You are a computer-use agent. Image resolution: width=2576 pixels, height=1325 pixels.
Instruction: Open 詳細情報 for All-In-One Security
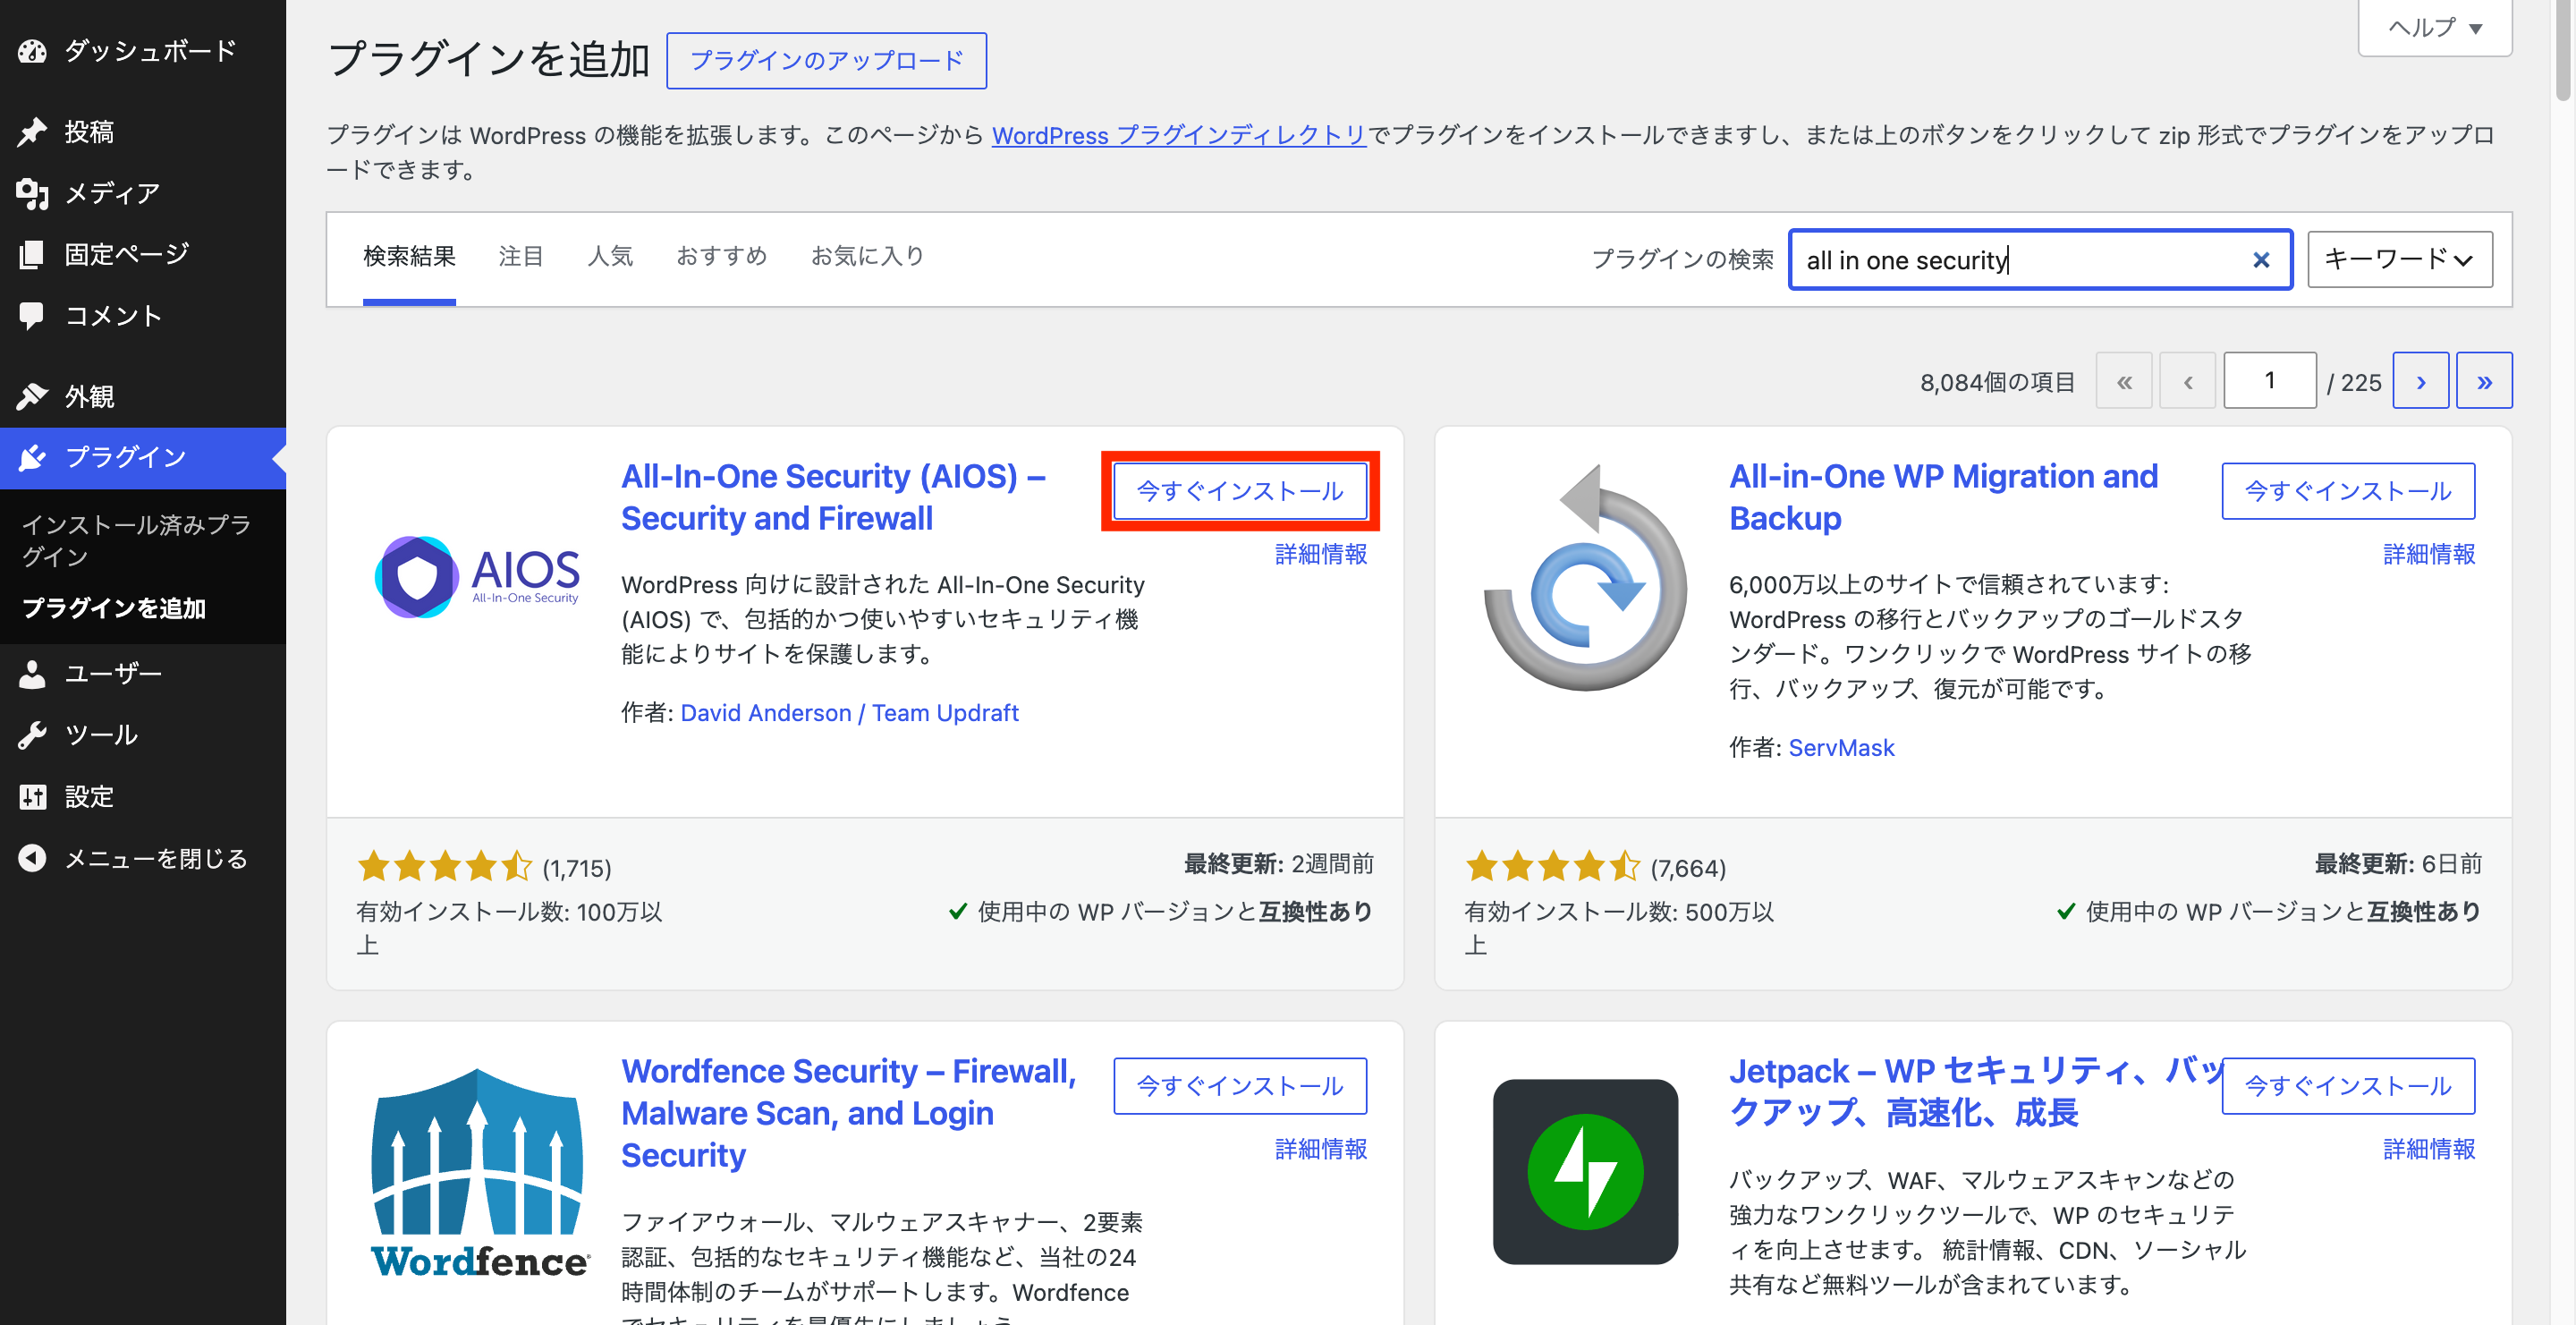click(1320, 554)
